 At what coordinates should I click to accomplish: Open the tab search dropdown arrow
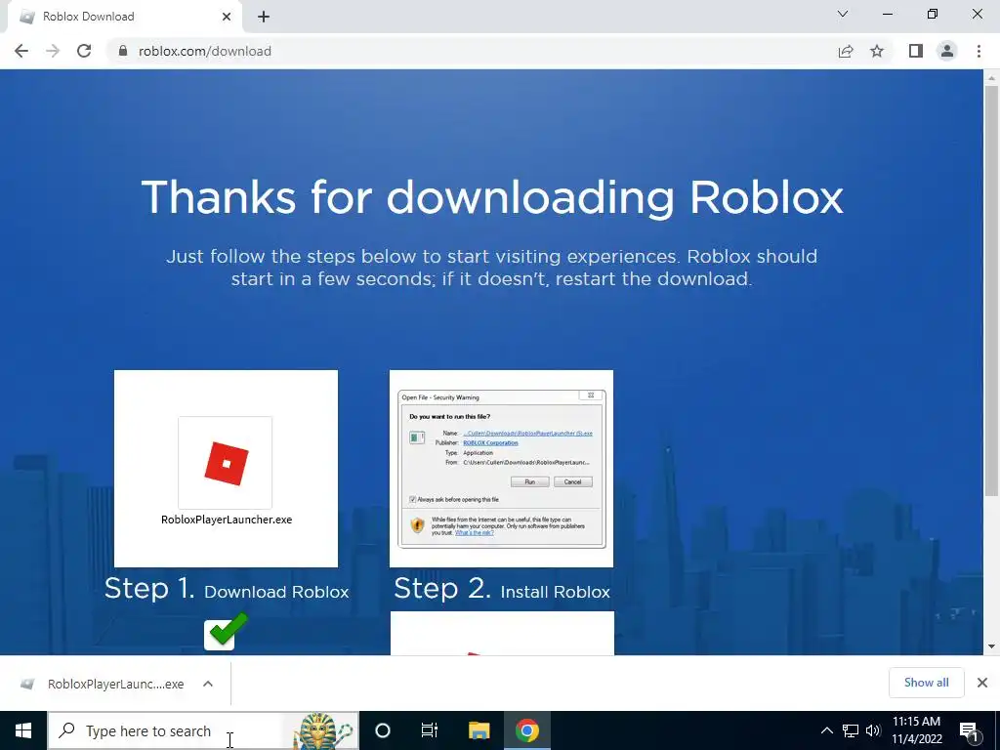click(843, 14)
